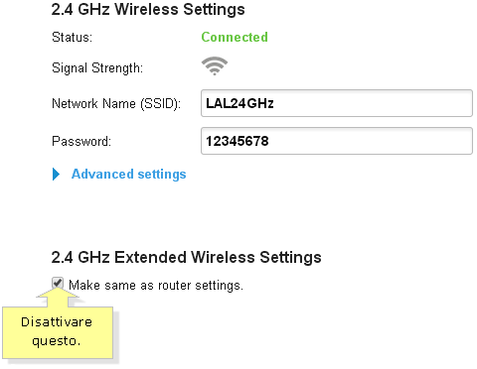The width and height of the screenshot is (477, 369).
Task: Expand Advanced settings using the blue triangle
Action: tap(56, 174)
